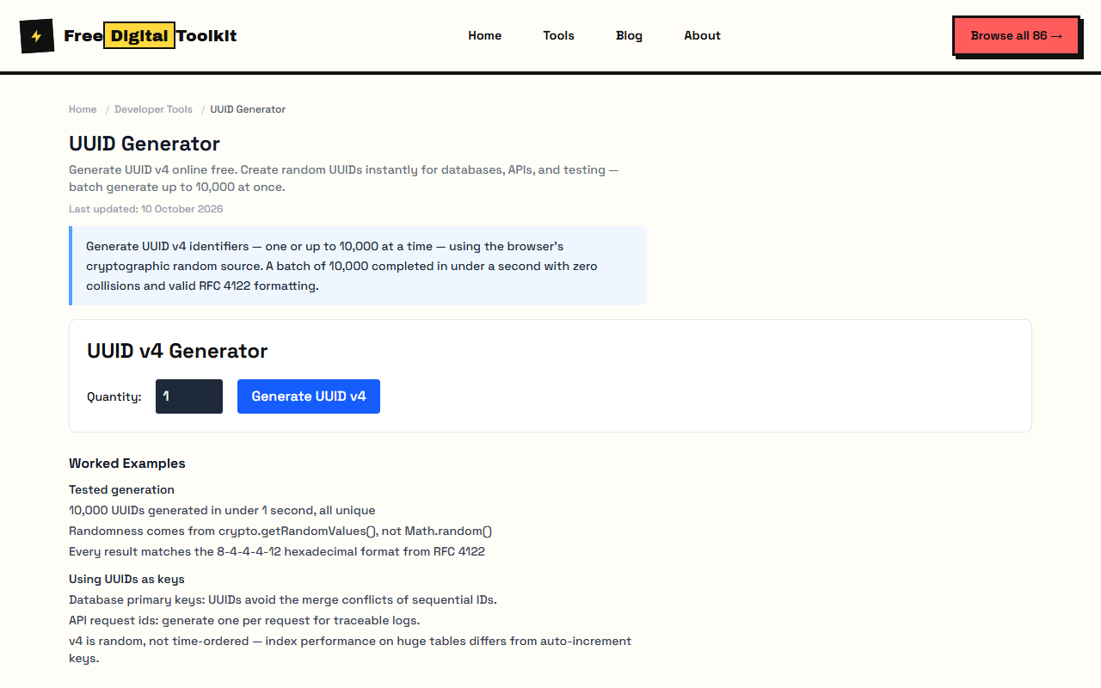Click the Tested generation subheading
The width and height of the screenshot is (1101, 688).
click(121, 489)
